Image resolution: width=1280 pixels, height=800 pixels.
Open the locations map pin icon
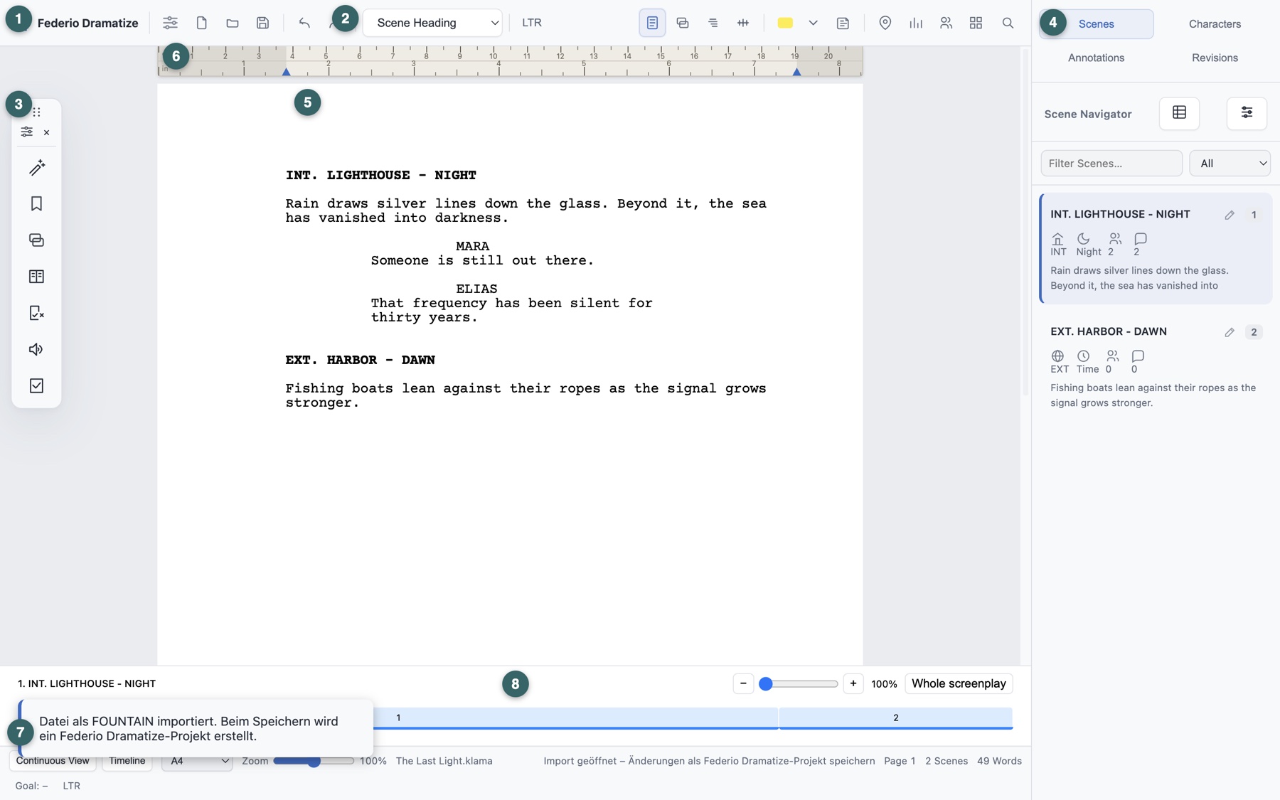point(885,23)
